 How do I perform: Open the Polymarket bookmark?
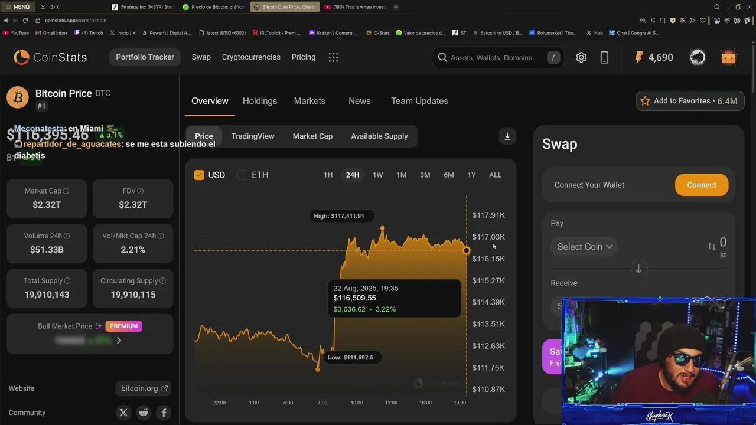coord(553,33)
